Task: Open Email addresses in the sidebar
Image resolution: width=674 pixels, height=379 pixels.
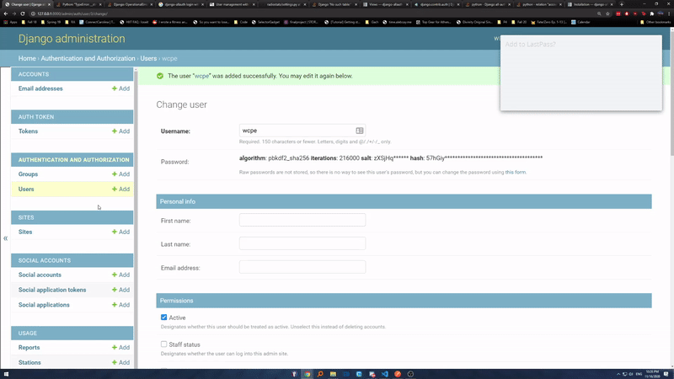Action: (40, 88)
